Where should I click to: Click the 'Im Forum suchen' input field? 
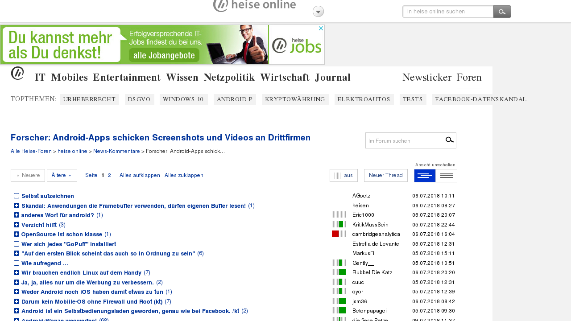tap(405, 140)
